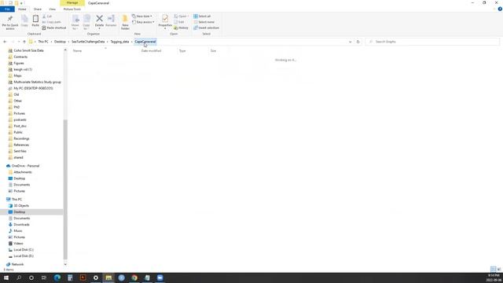Select OneDrive - Personal in the sidebar

25,166
